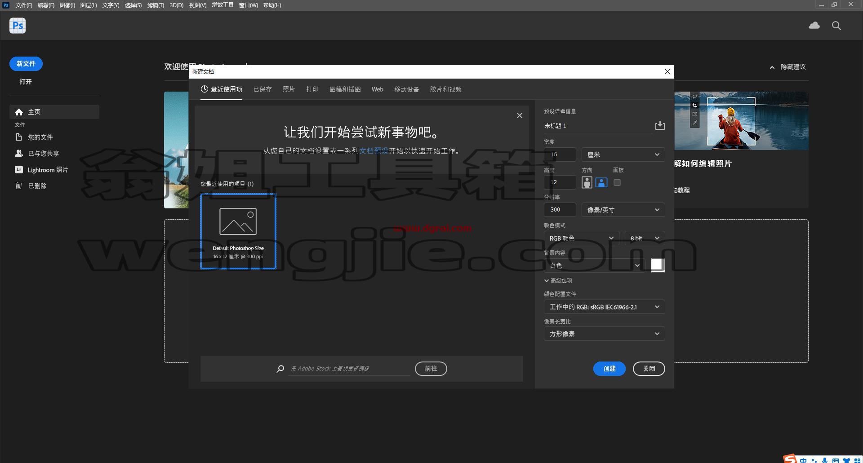Click the Photoshop home logo icon
863x463 pixels.
[x=18, y=26]
